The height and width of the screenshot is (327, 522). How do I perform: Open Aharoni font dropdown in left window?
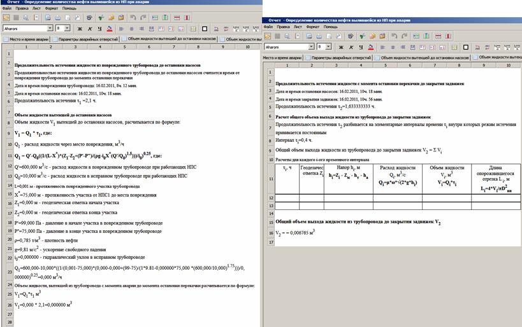click(49, 29)
